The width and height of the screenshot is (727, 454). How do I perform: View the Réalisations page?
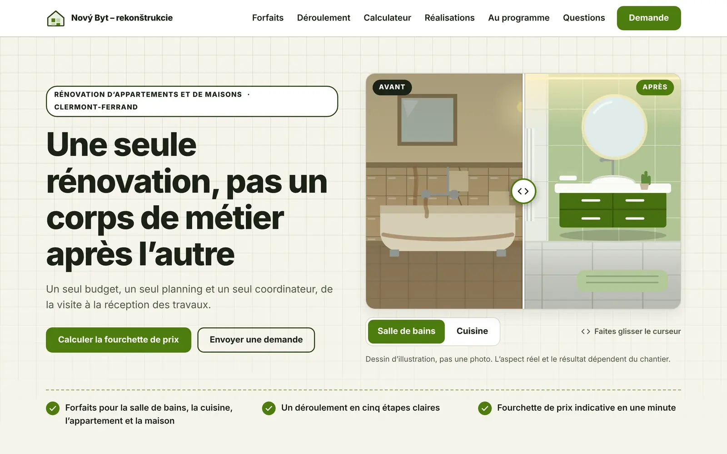[x=449, y=18]
